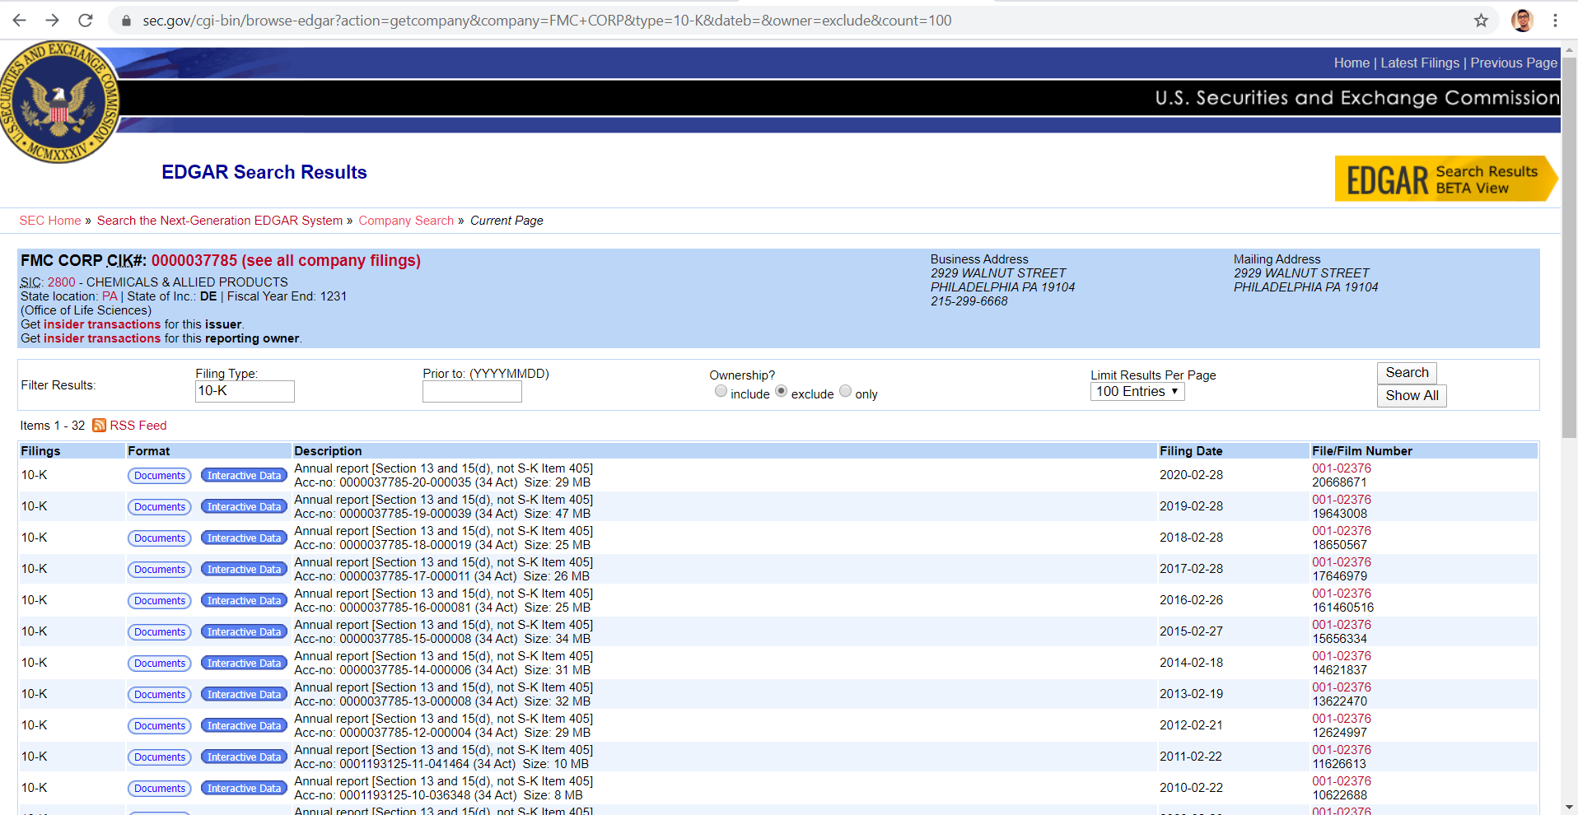
Task: Open SEC Home breadcrumb link
Action: click(x=50, y=221)
